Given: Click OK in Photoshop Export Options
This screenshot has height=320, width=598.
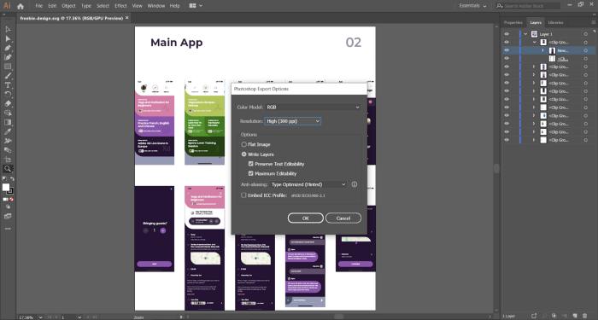Looking at the screenshot, I should point(306,218).
